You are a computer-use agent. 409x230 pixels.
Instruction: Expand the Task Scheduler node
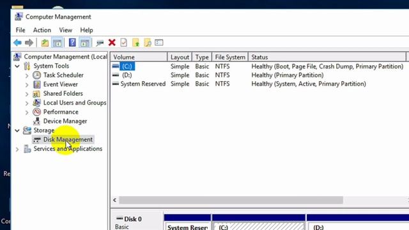(27, 75)
